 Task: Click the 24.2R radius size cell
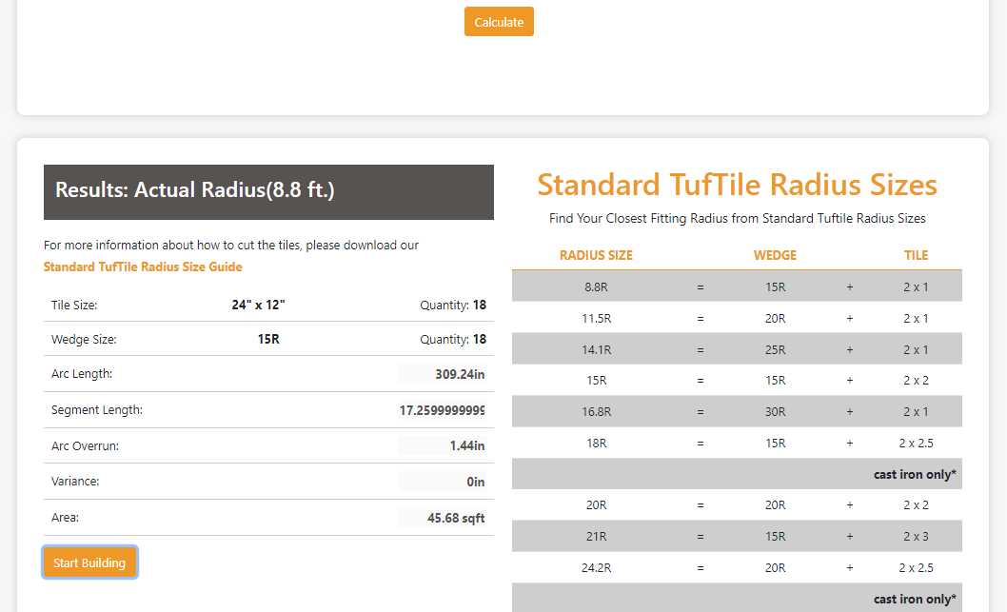pos(596,567)
